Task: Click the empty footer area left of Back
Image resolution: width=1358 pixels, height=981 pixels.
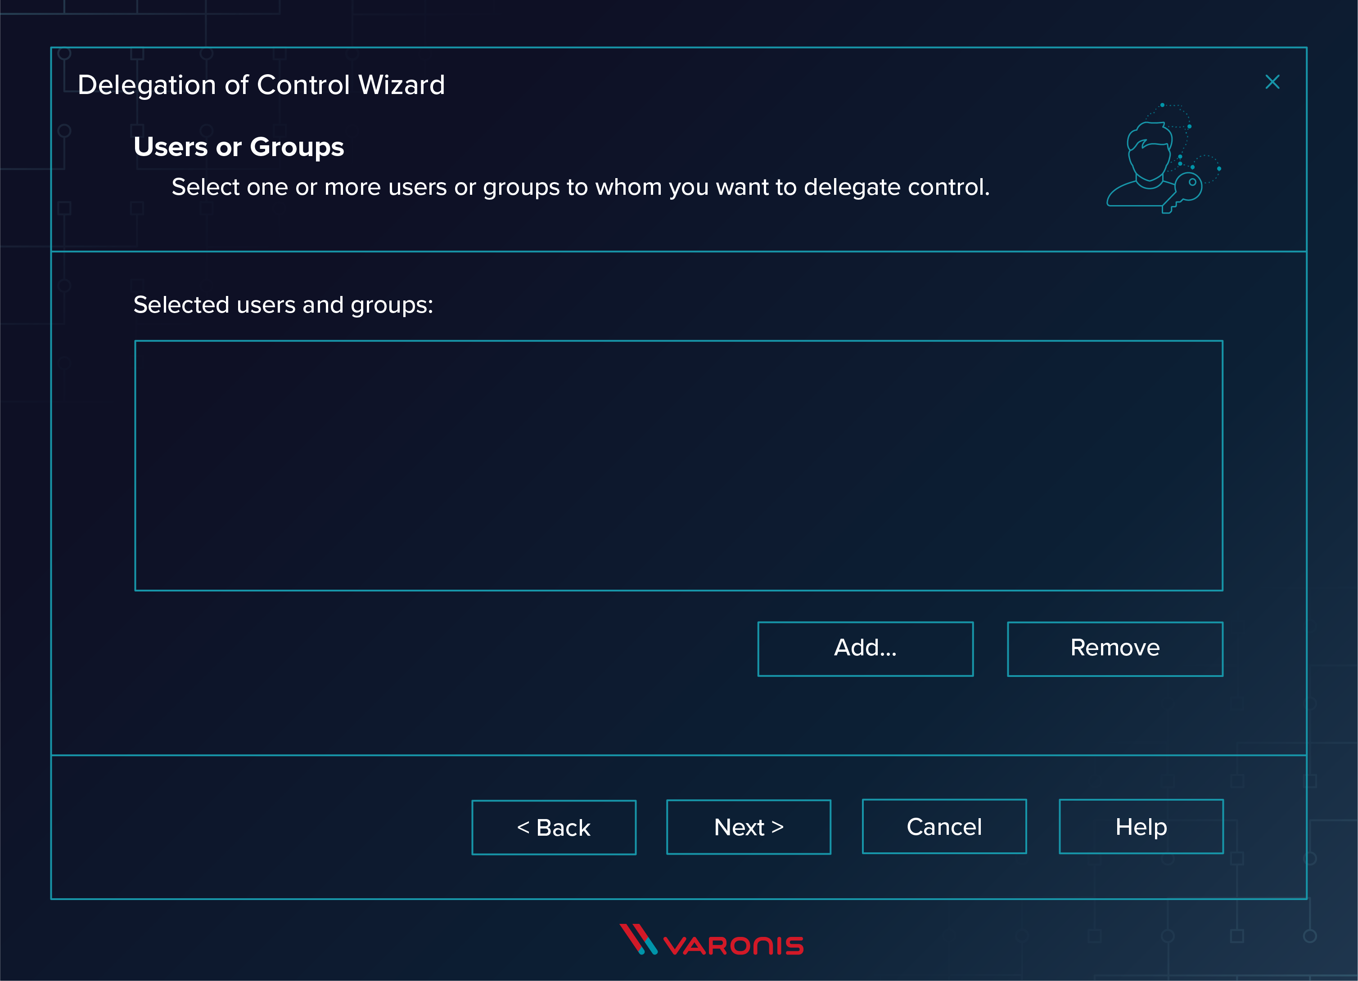Action: click(257, 827)
